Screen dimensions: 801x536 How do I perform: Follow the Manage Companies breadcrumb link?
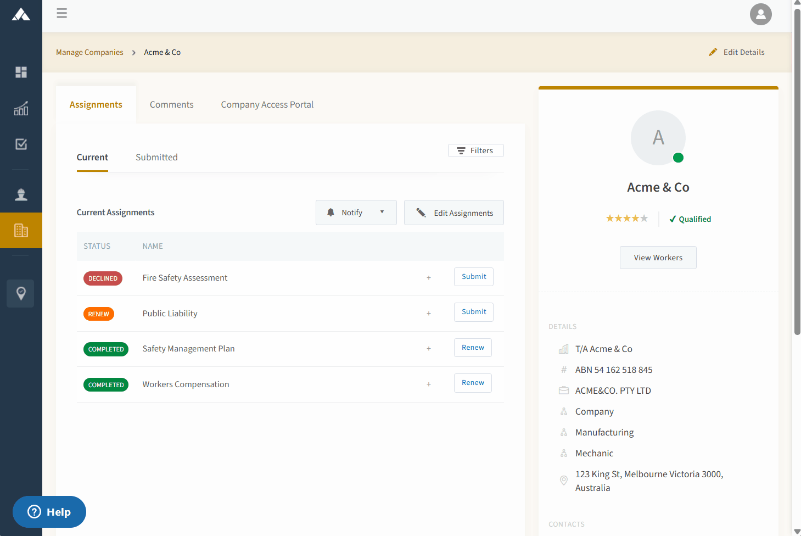click(89, 52)
